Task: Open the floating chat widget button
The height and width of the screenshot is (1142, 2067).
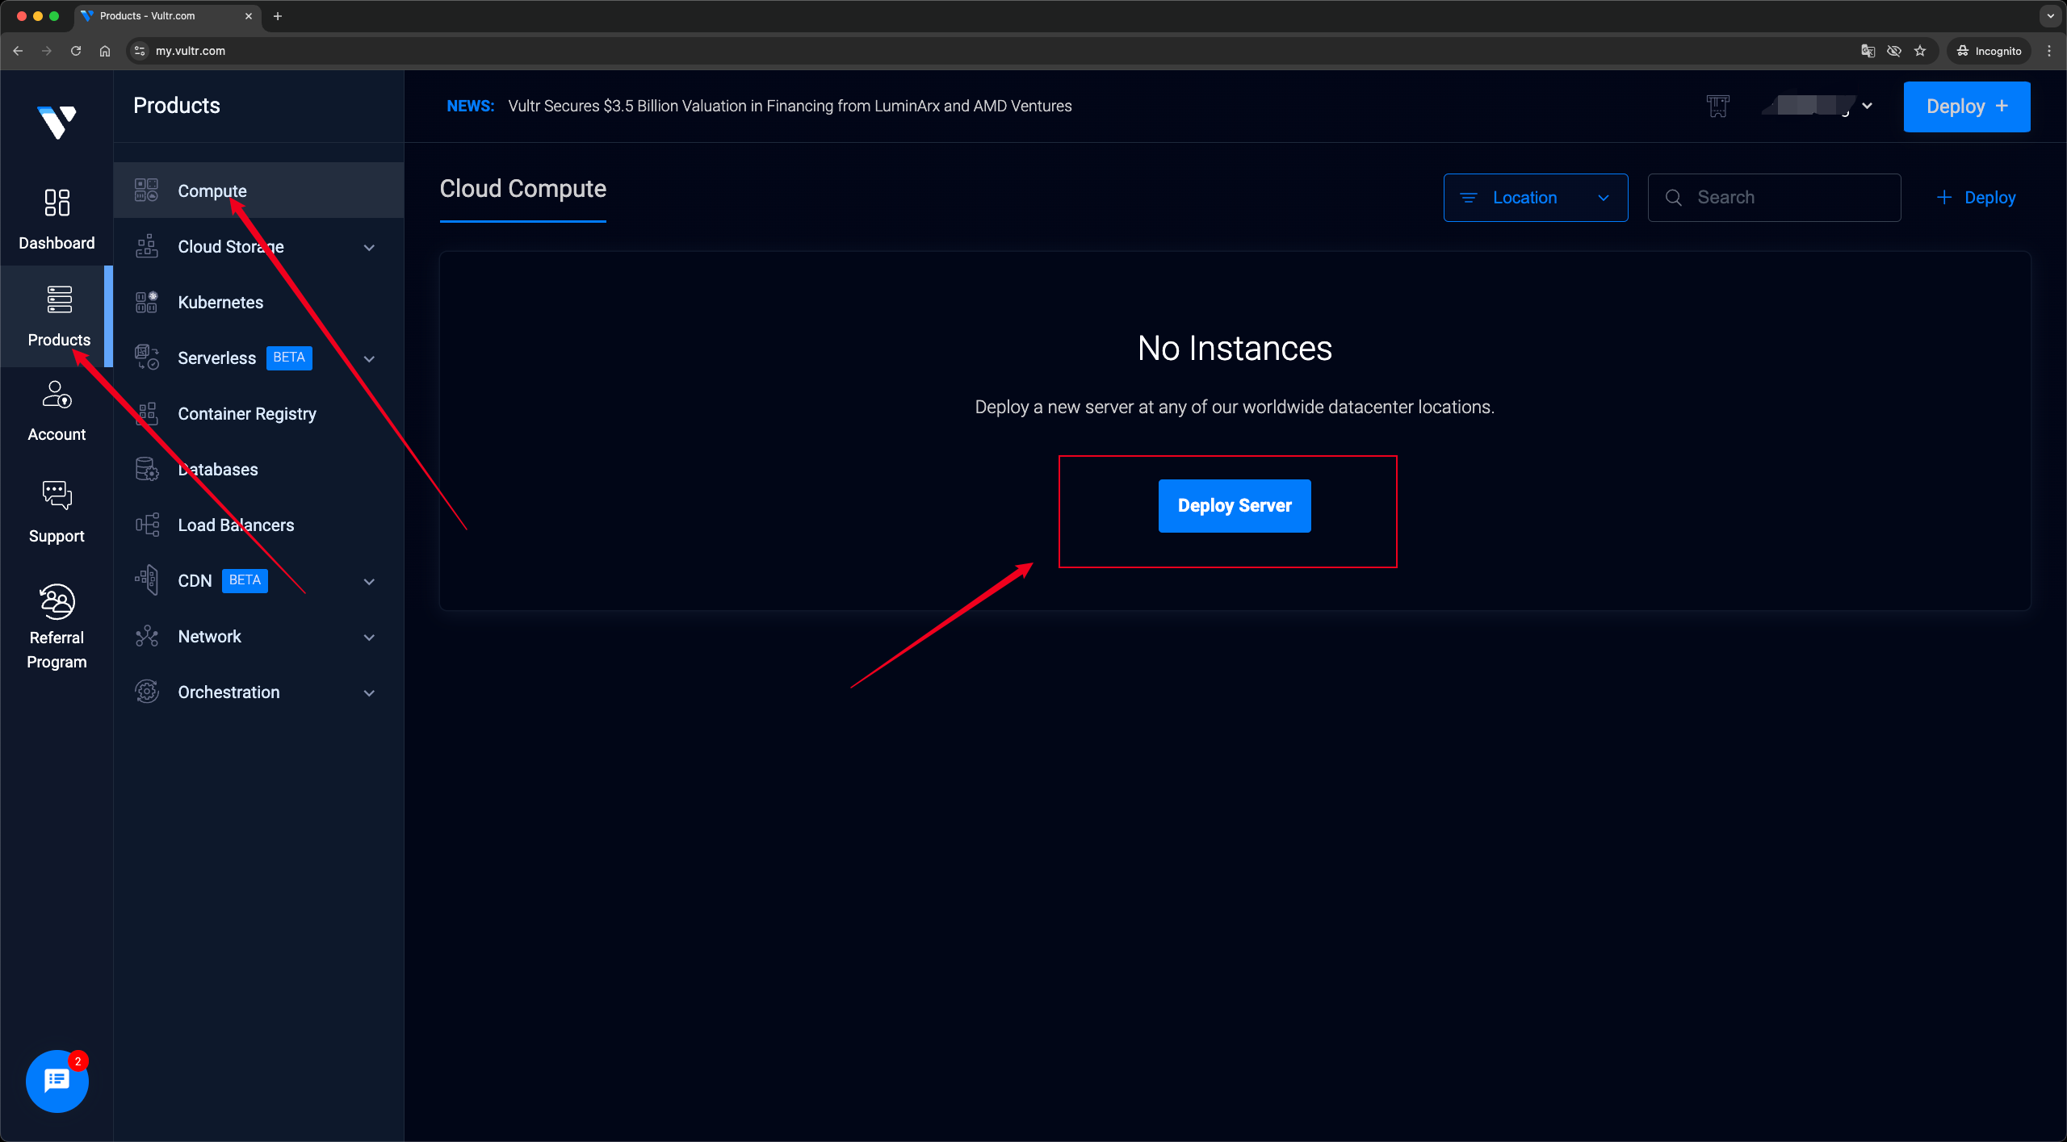Action: point(57,1081)
